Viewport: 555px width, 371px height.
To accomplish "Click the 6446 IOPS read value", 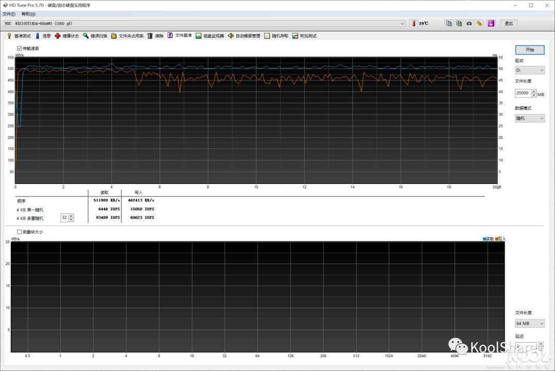I will click(109, 209).
